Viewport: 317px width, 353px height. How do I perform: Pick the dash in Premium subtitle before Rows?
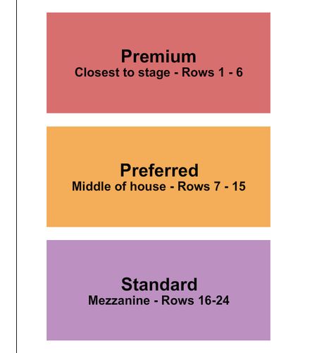pyautogui.click(x=176, y=73)
